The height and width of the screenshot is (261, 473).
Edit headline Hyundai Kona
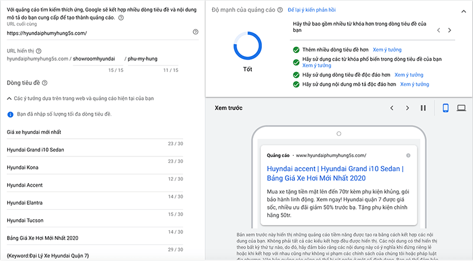[95, 168]
